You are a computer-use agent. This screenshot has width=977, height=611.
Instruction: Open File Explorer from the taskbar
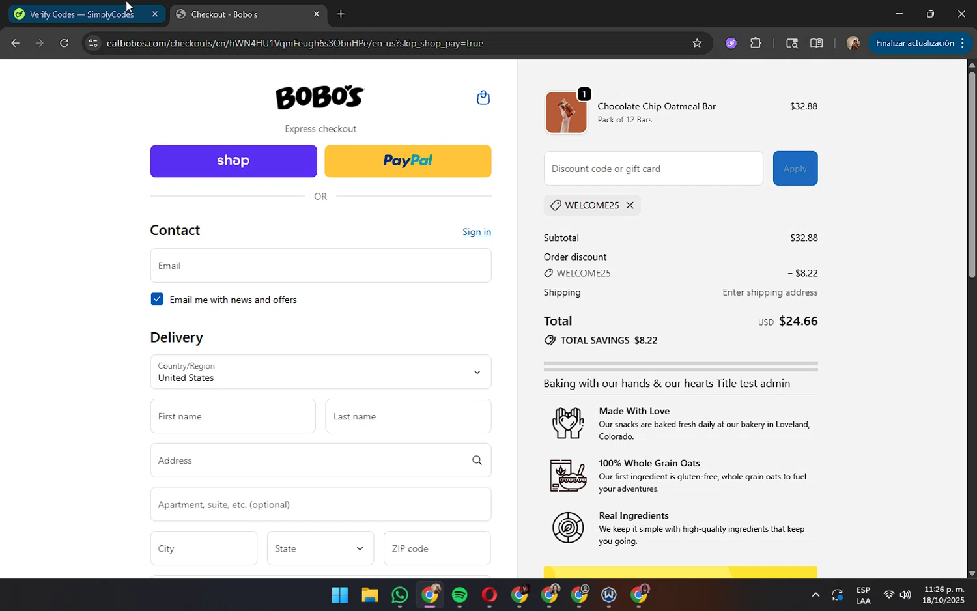(370, 595)
